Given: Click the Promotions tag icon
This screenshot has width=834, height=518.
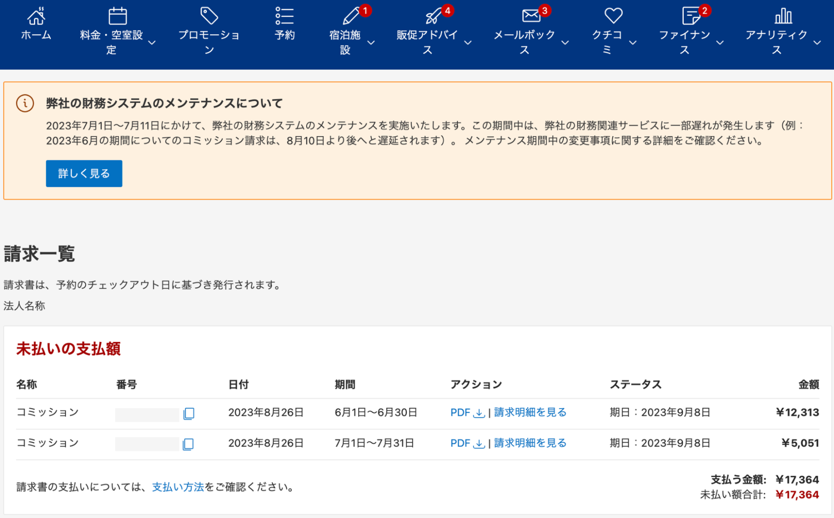Looking at the screenshot, I should pyautogui.click(x=209, y=16).
